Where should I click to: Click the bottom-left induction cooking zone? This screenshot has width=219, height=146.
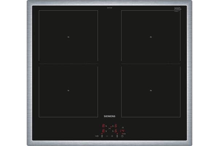coord(68,91)
